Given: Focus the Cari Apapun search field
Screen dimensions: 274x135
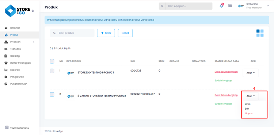Looking at the screenshot, I should (x=189, y=6).
